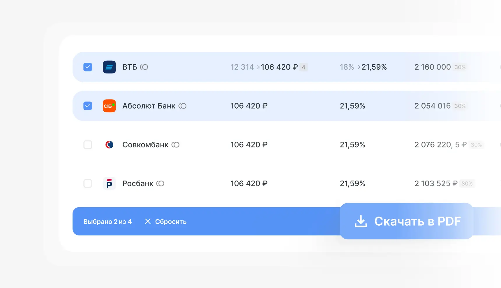Click the ВТБ bank logo icon
Viewport: 501px width, 288px height.
pos(109,67)
